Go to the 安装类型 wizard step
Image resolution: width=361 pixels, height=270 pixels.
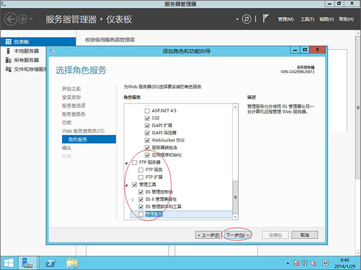click(72, 97)
